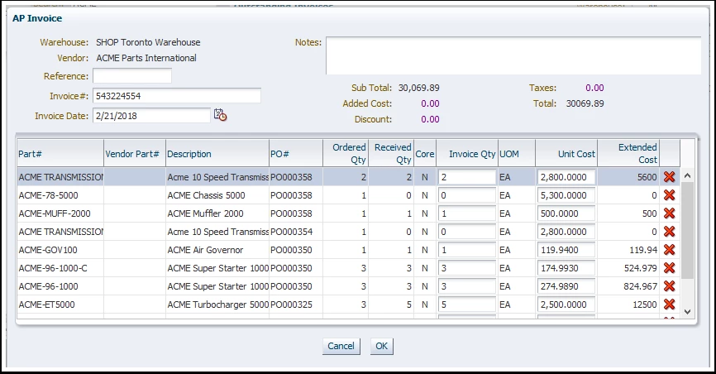Remove the ACME-96-1000 invoice line
This screenshot has width=716, height=374.
tap(669, 286)
